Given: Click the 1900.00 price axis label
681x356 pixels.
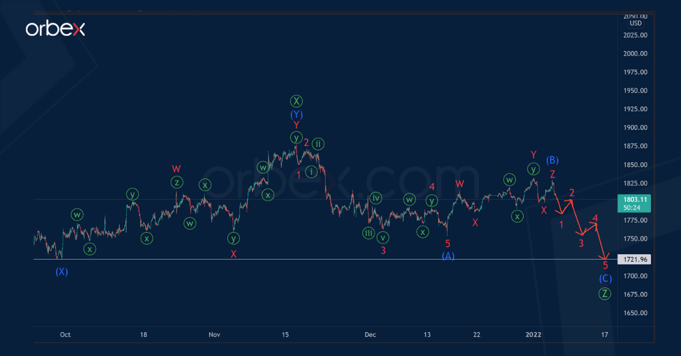Looking at the screenshot, I should point(636,128).
